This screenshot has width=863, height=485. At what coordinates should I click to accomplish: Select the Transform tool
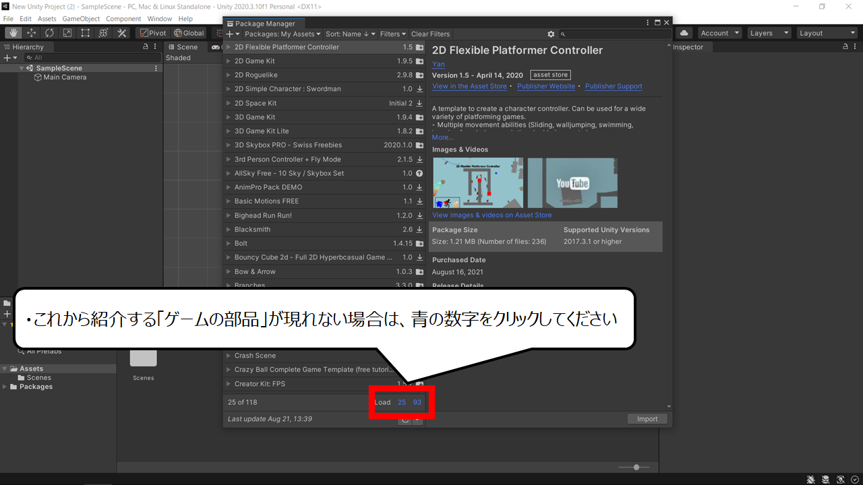tap(103, 33)
